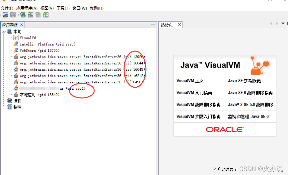This screenshot has height=175, width=288.
Task: Click Java icon of RemoteMavenServer36 pid 6420
Action: click(16, 82)
